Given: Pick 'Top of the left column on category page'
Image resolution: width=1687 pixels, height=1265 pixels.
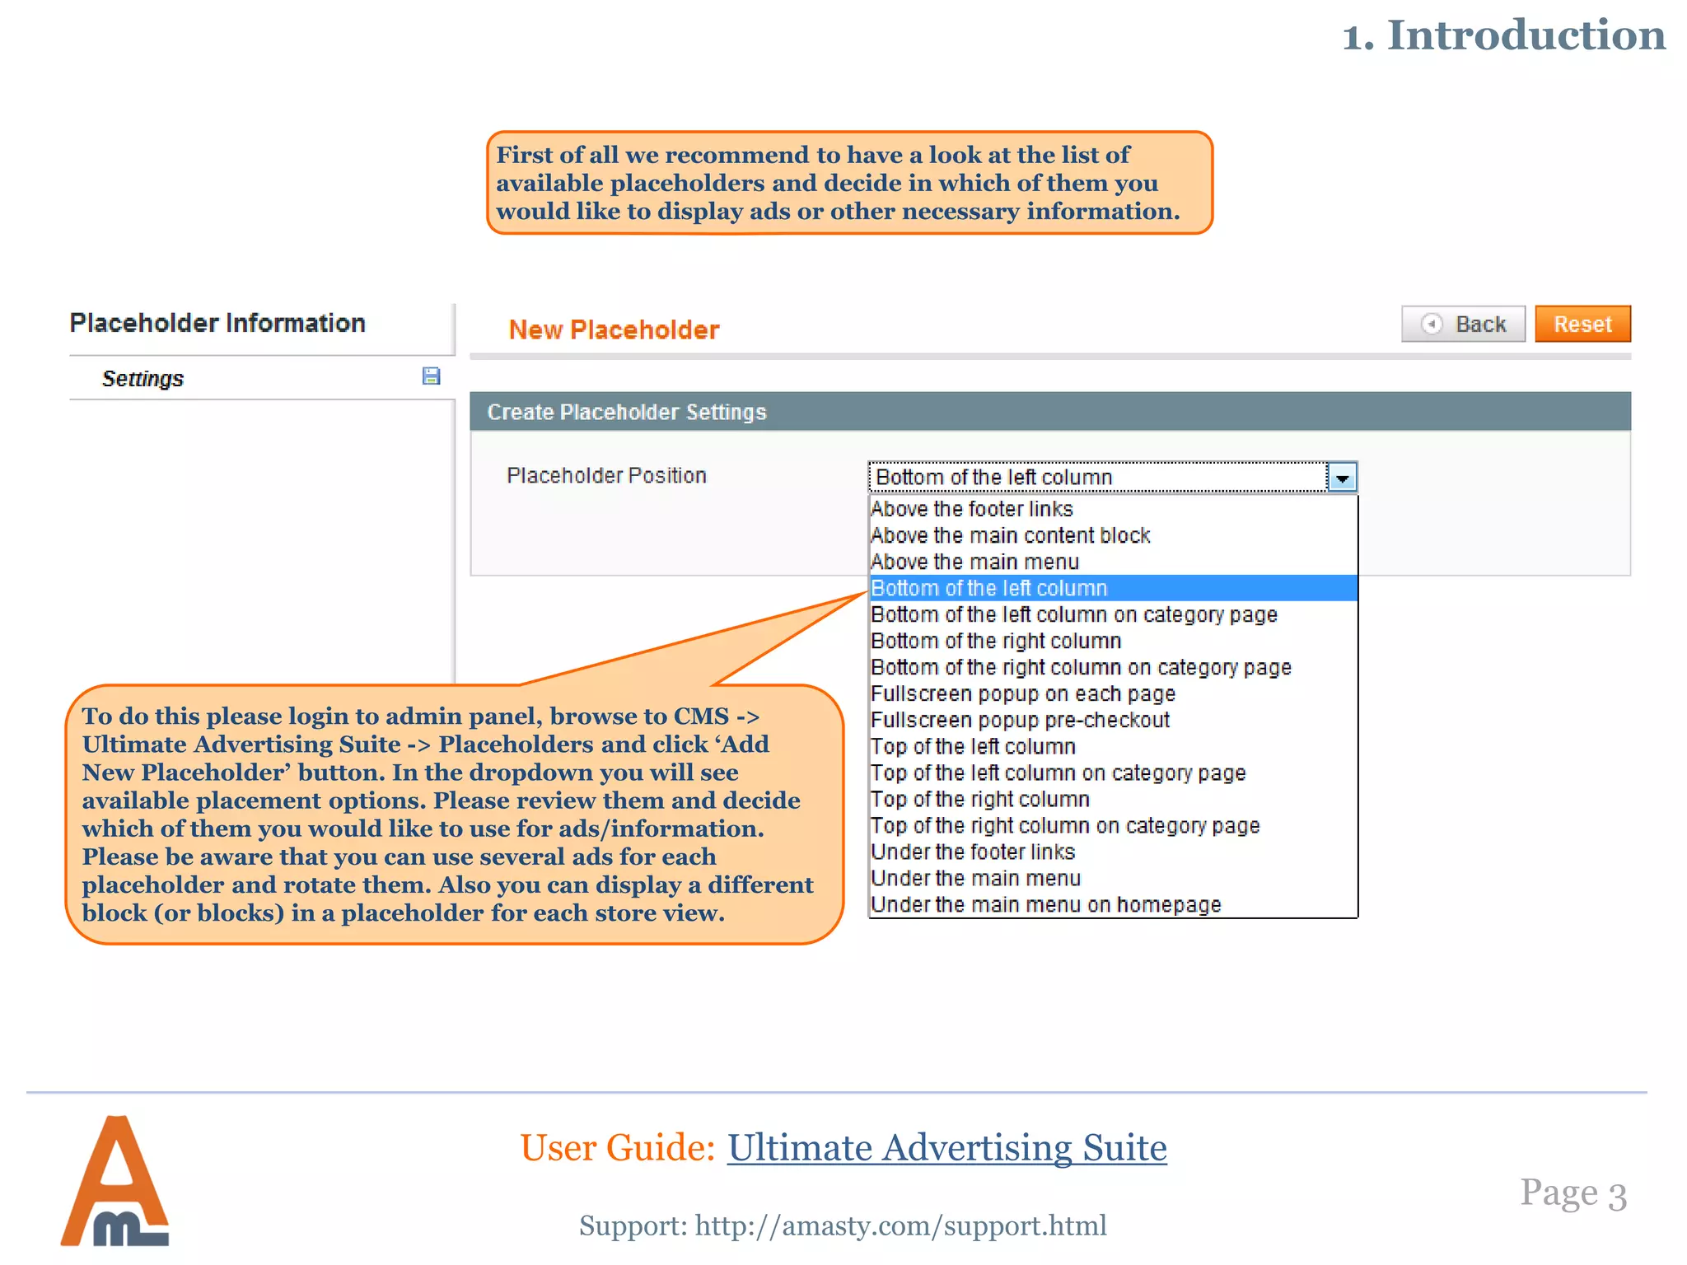Looking at the screenshot, I should [1114, 773].
